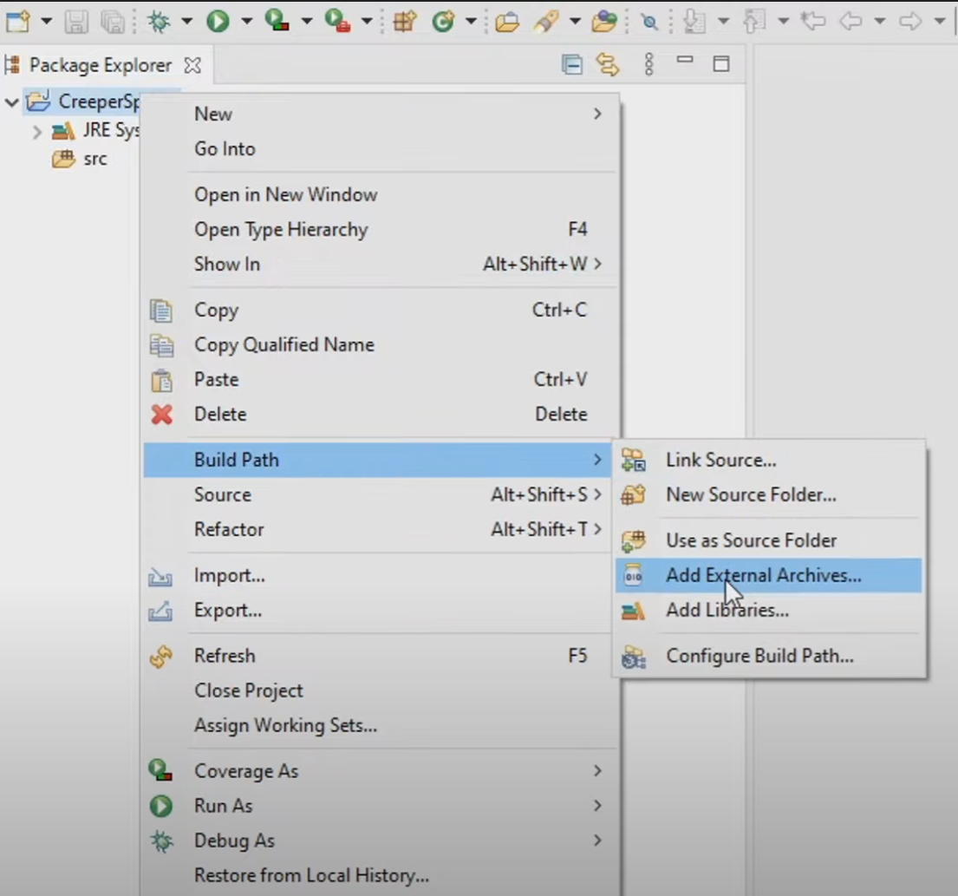
Task: Minimize the Package Explorer view
Action: tap(685, 60)
